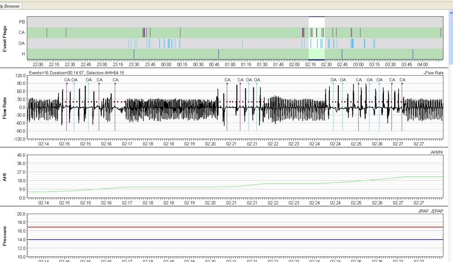
Task: Click the Pressure vertical axis title
Action: (x=4, y=236)
